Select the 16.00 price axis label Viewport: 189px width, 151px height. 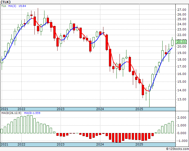point(182,74)
